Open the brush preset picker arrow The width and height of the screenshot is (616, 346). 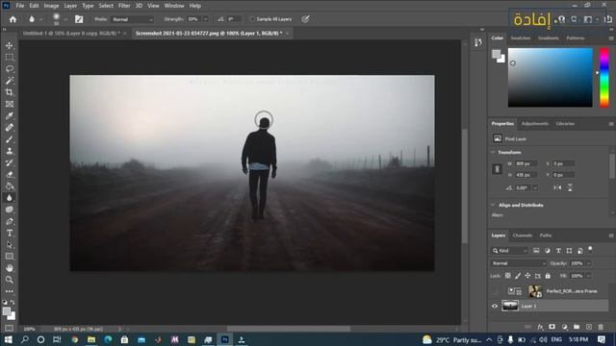pyautogui.click(x=65, y=19)
